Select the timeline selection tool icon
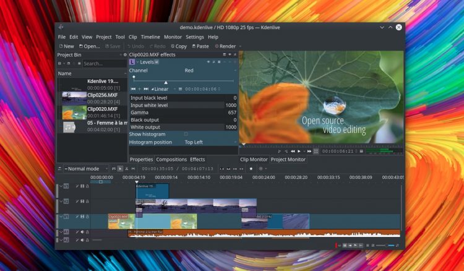The image size is (464, 271). (120, 169)
